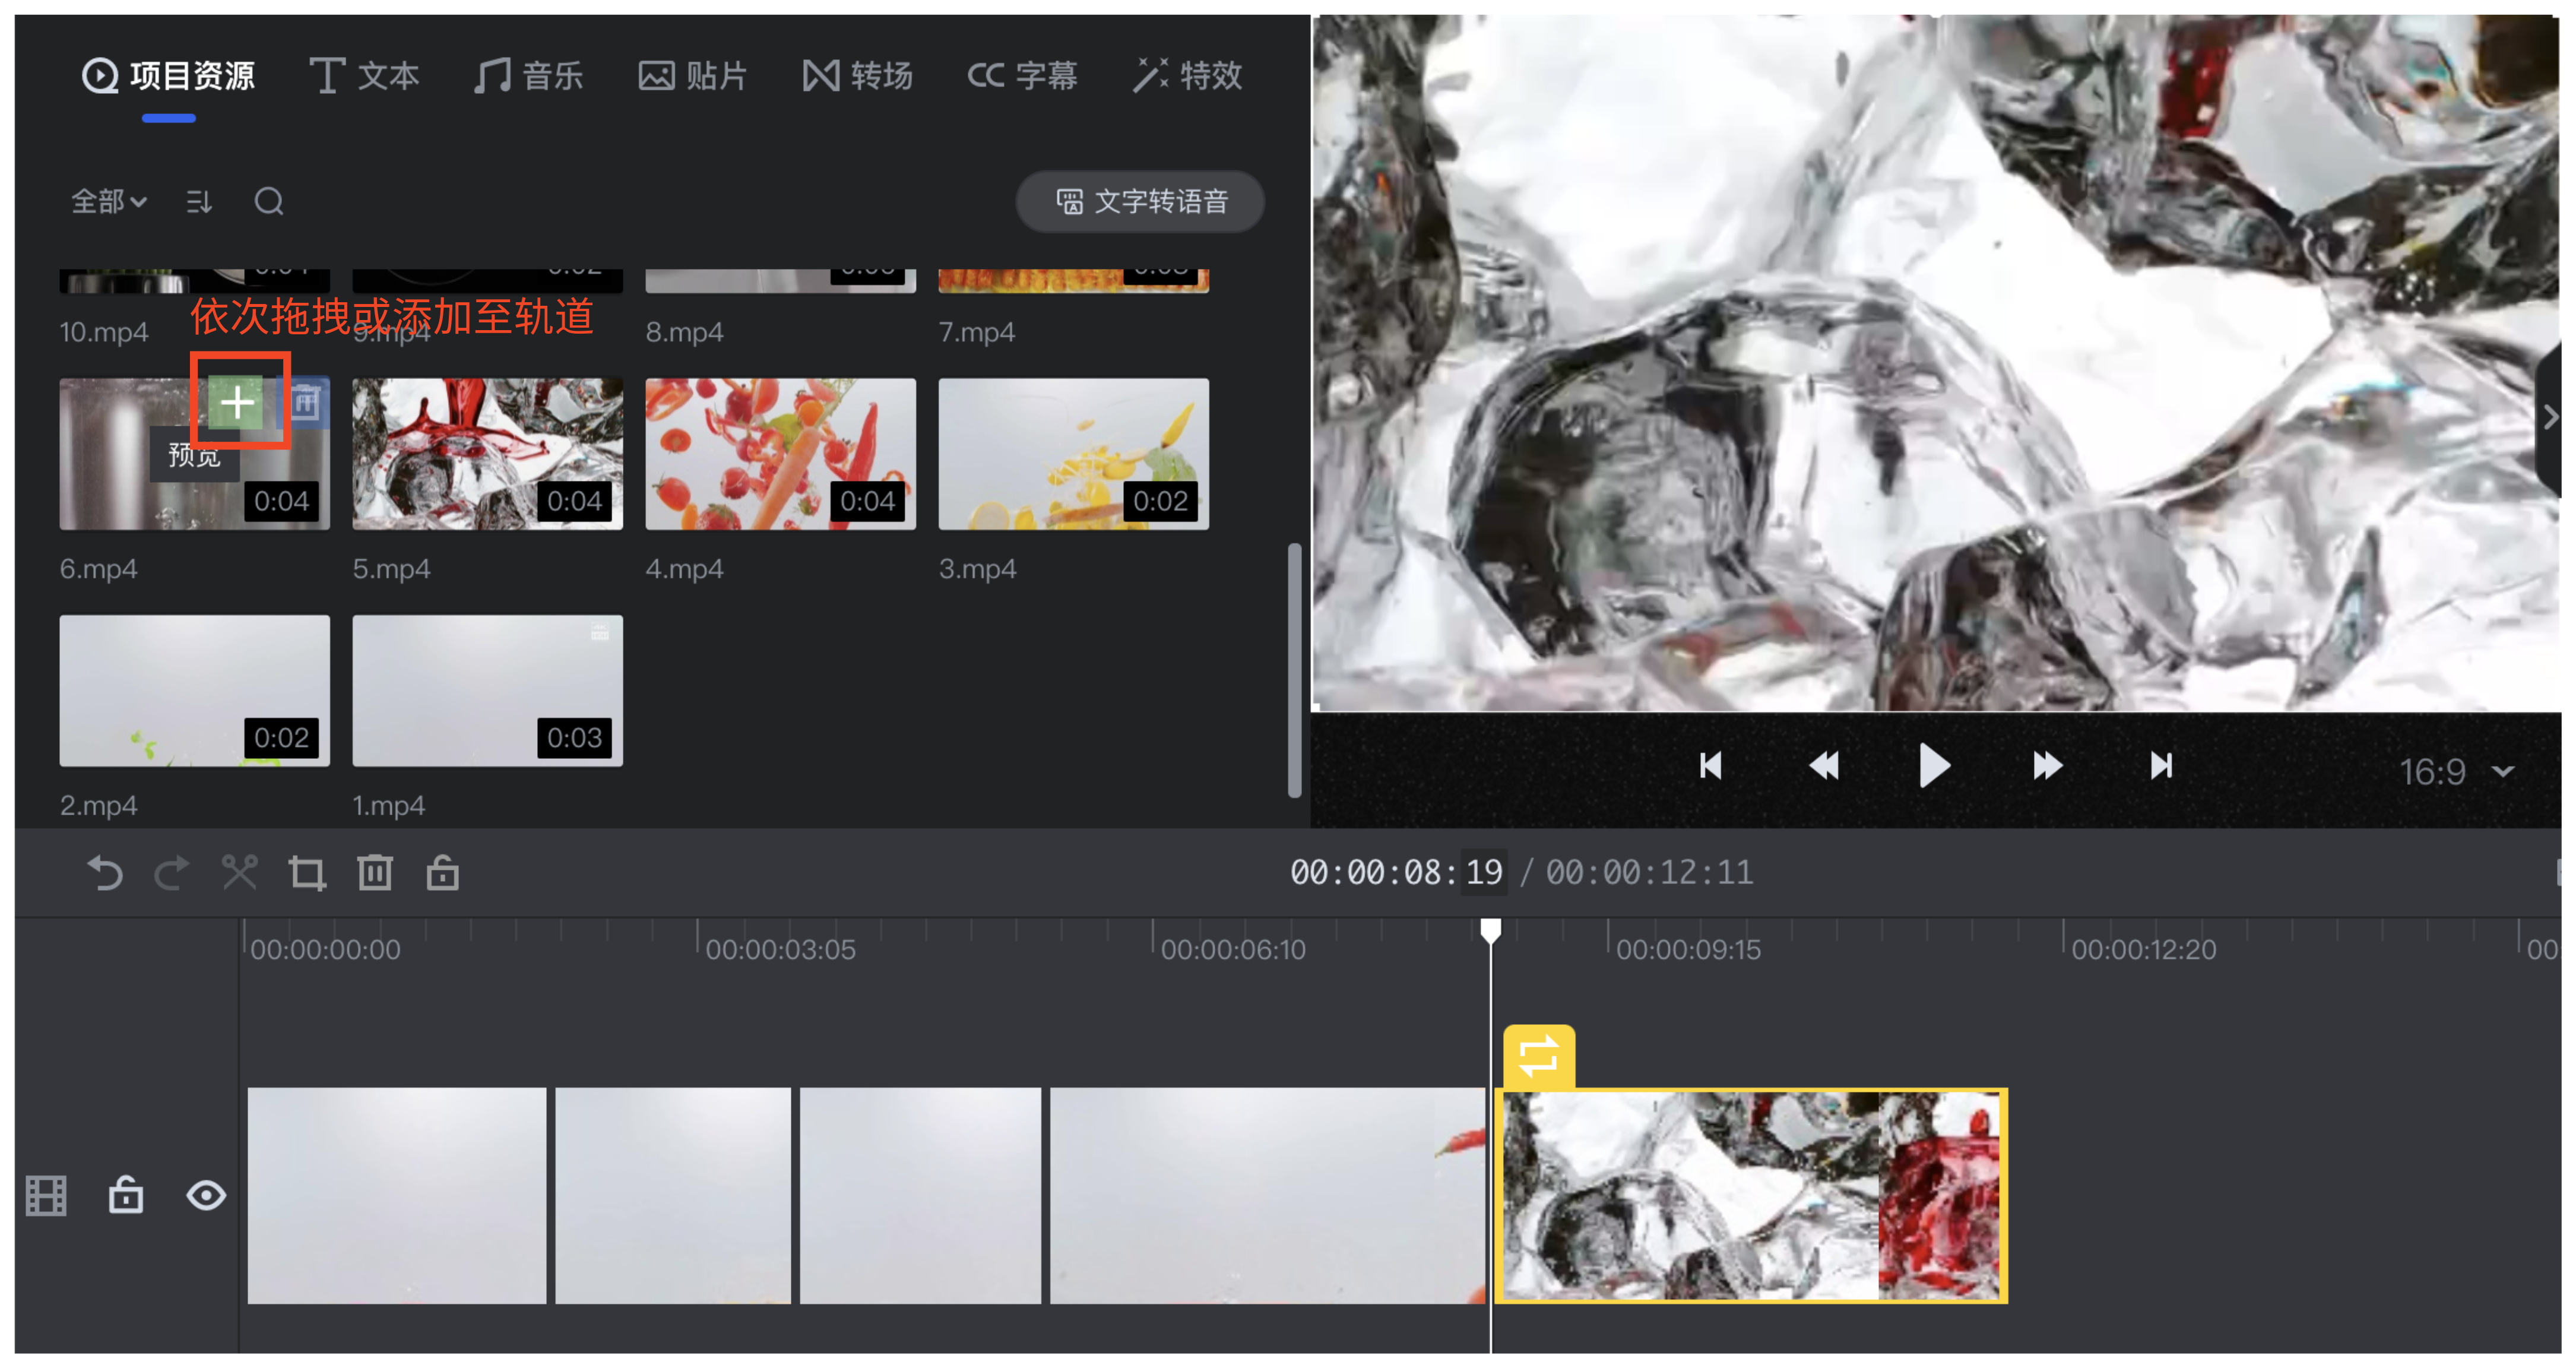
Task: Switch to the 字幕 subtitles tab
Action: click(x=1022, y=75)
